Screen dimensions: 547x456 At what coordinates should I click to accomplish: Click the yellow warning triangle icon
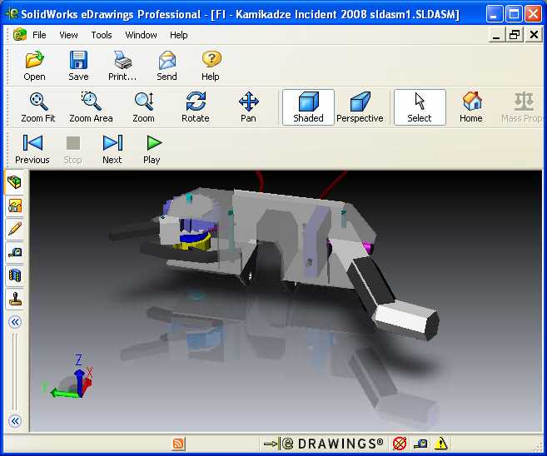pos(441,444)
